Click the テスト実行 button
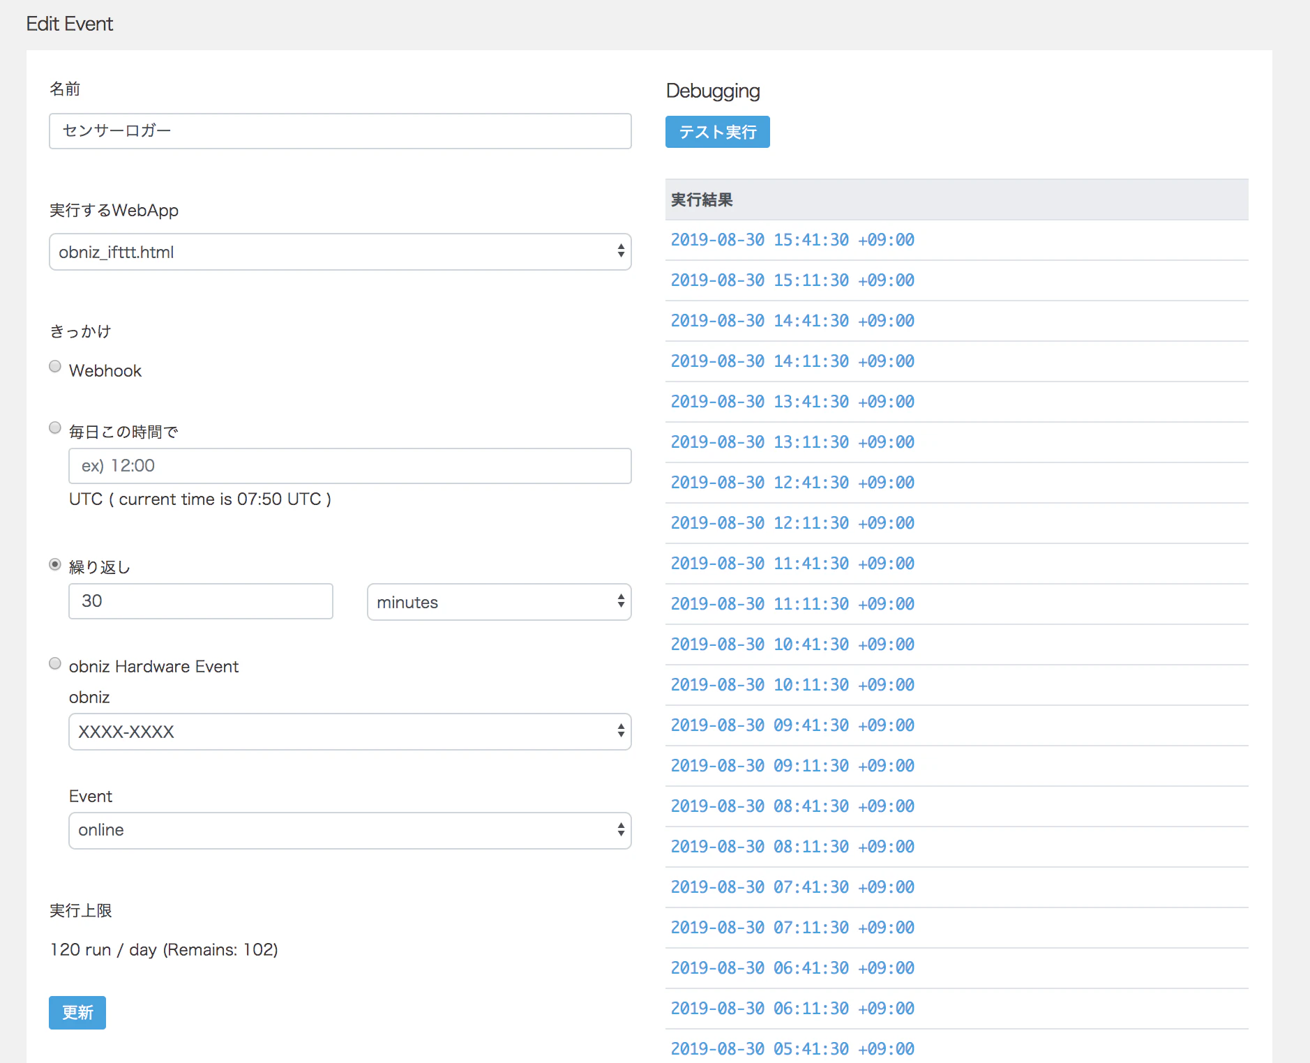 [718, 132]
